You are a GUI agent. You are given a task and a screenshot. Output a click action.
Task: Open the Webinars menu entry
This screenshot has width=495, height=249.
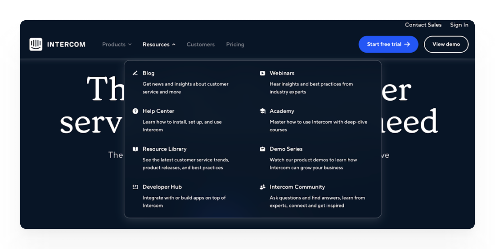282,73
